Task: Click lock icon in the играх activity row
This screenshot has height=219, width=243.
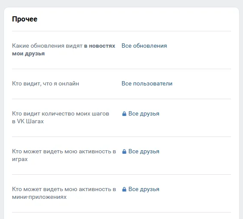Action: pyautogui.click(x=124, y=152)
